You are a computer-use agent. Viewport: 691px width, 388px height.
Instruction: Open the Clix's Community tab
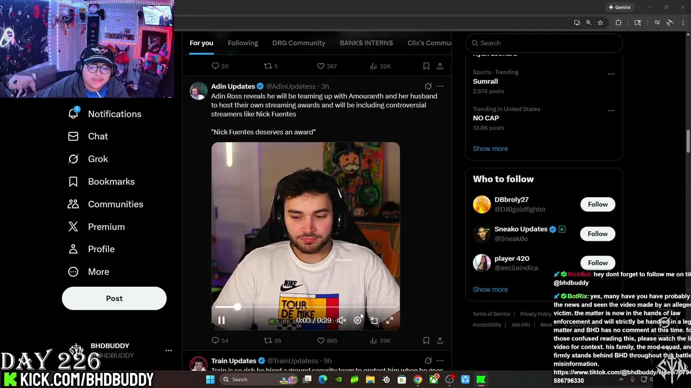(x=429, y=43)
